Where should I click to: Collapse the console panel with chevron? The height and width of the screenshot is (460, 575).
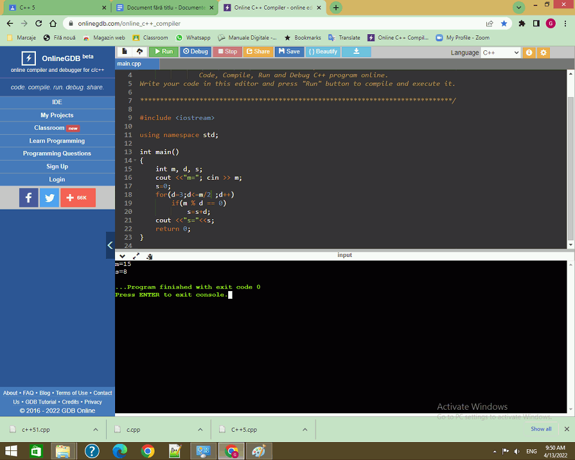point(123,256)
